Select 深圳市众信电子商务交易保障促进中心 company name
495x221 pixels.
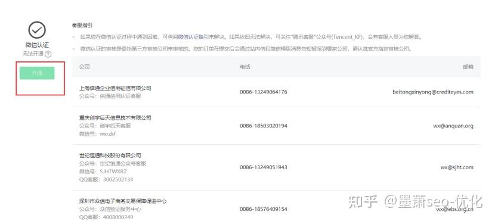(123, 201)
